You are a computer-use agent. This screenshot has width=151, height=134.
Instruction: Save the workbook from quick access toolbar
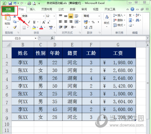(x=10, y=3)
